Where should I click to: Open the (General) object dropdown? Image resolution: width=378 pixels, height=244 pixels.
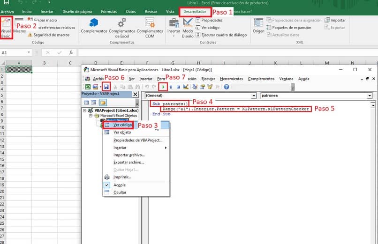coord(254,96)
